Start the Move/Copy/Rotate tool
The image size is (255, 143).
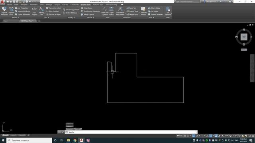[71, 10]
